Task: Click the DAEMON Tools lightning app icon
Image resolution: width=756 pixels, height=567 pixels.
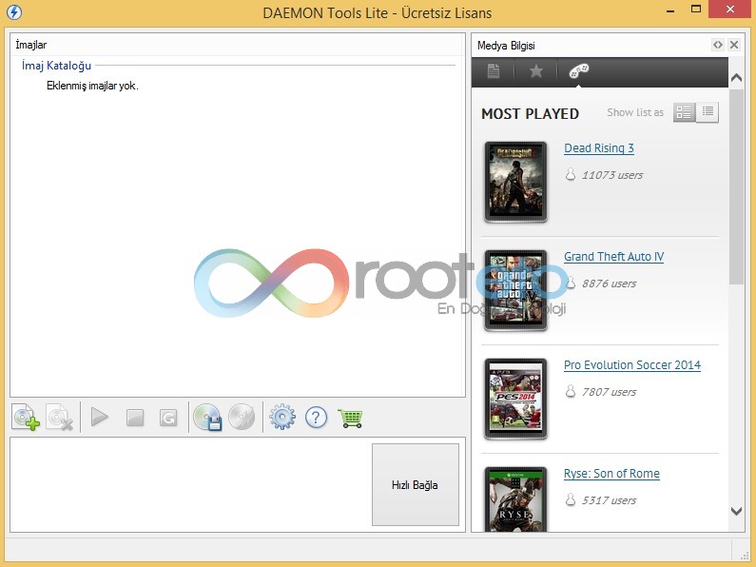Action: point(14,12)
